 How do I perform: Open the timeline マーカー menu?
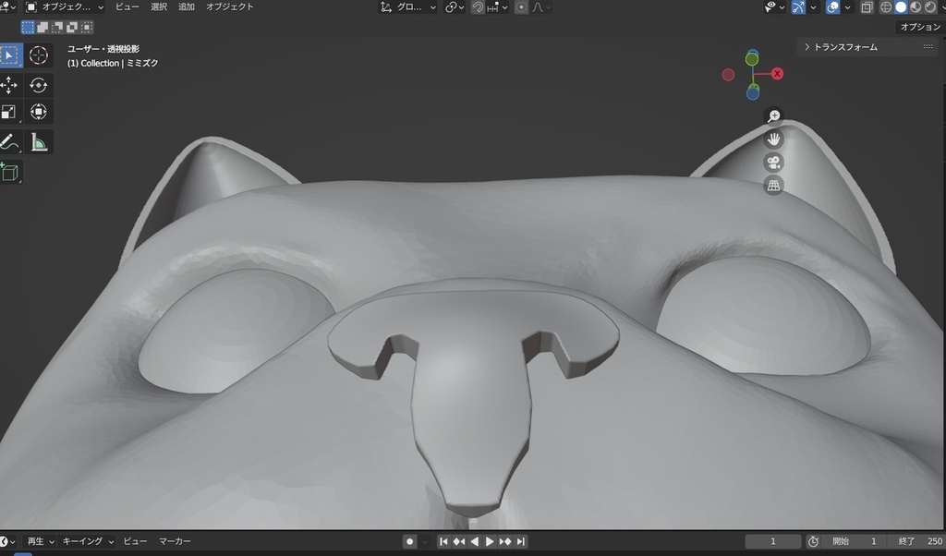[x=175, y=541]
